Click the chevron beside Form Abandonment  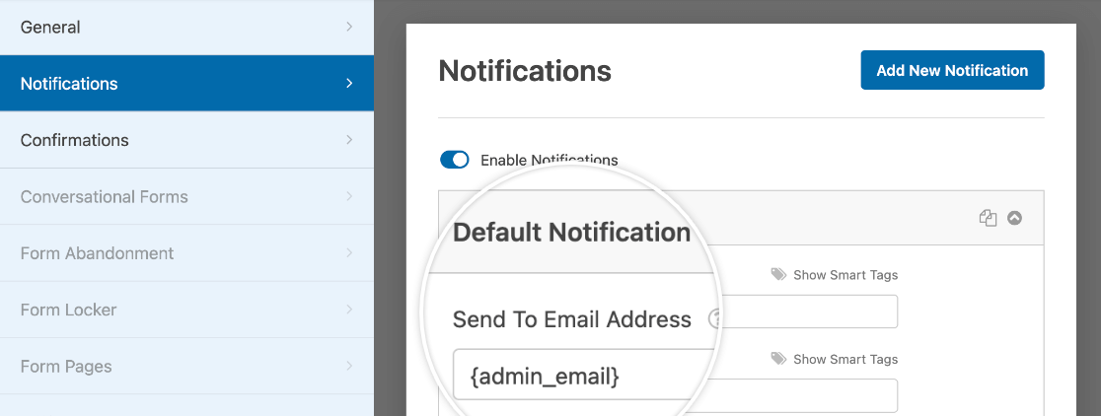[x=349, y=253]
